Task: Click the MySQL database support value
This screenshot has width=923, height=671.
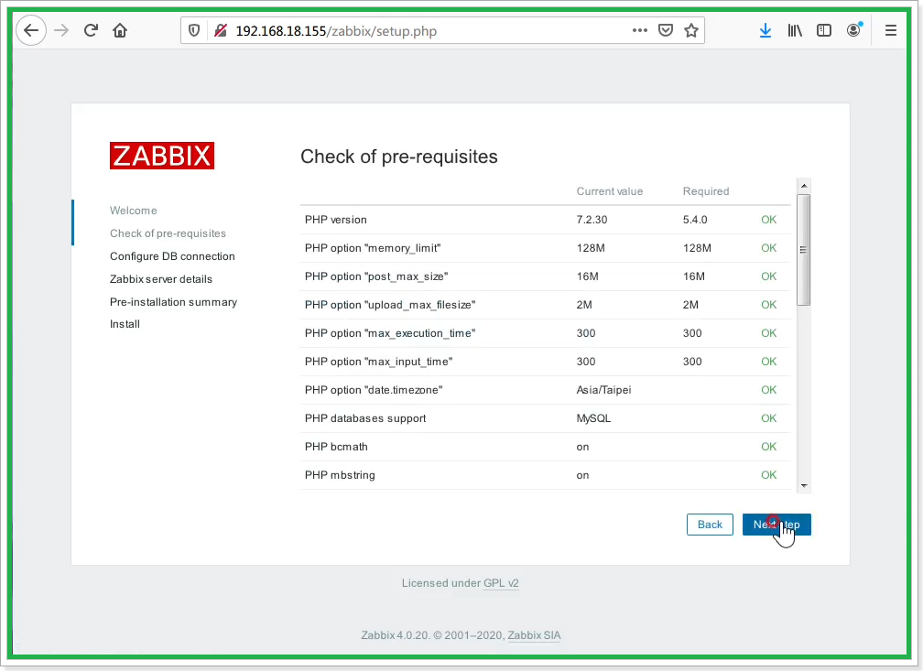Action: point(593,418)
